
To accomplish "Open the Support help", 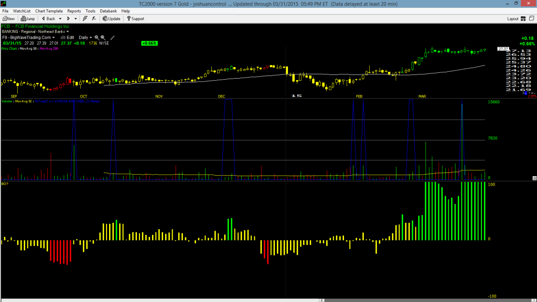I will coord(136,19).
